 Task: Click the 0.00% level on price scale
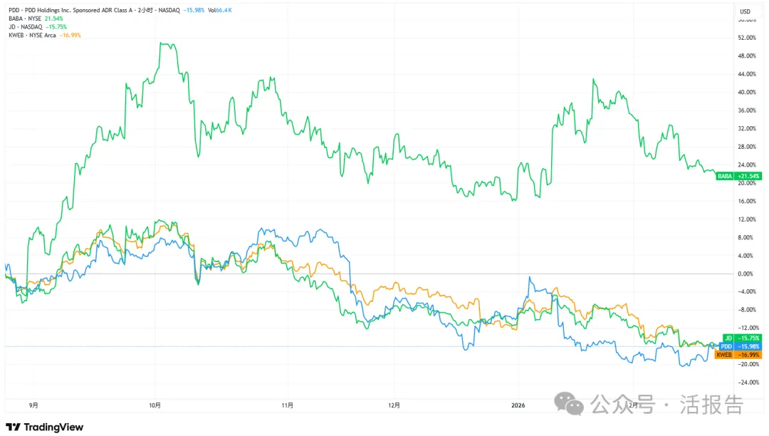[745, 274]
